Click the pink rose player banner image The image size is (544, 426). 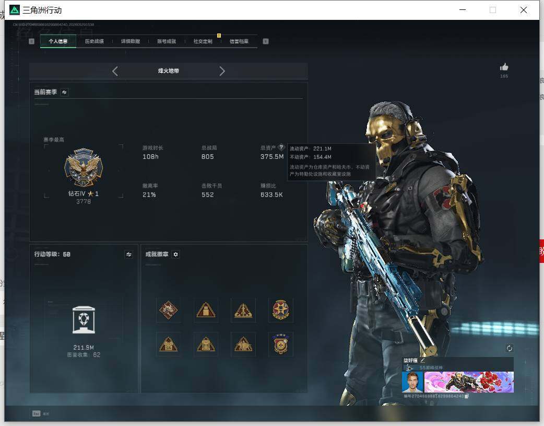469,382
